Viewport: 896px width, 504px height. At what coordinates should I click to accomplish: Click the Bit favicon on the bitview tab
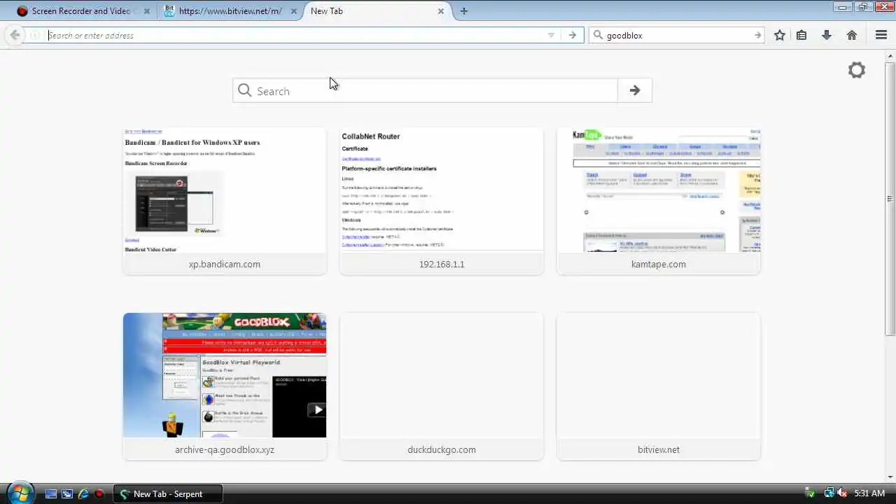[x=169, y=11]
